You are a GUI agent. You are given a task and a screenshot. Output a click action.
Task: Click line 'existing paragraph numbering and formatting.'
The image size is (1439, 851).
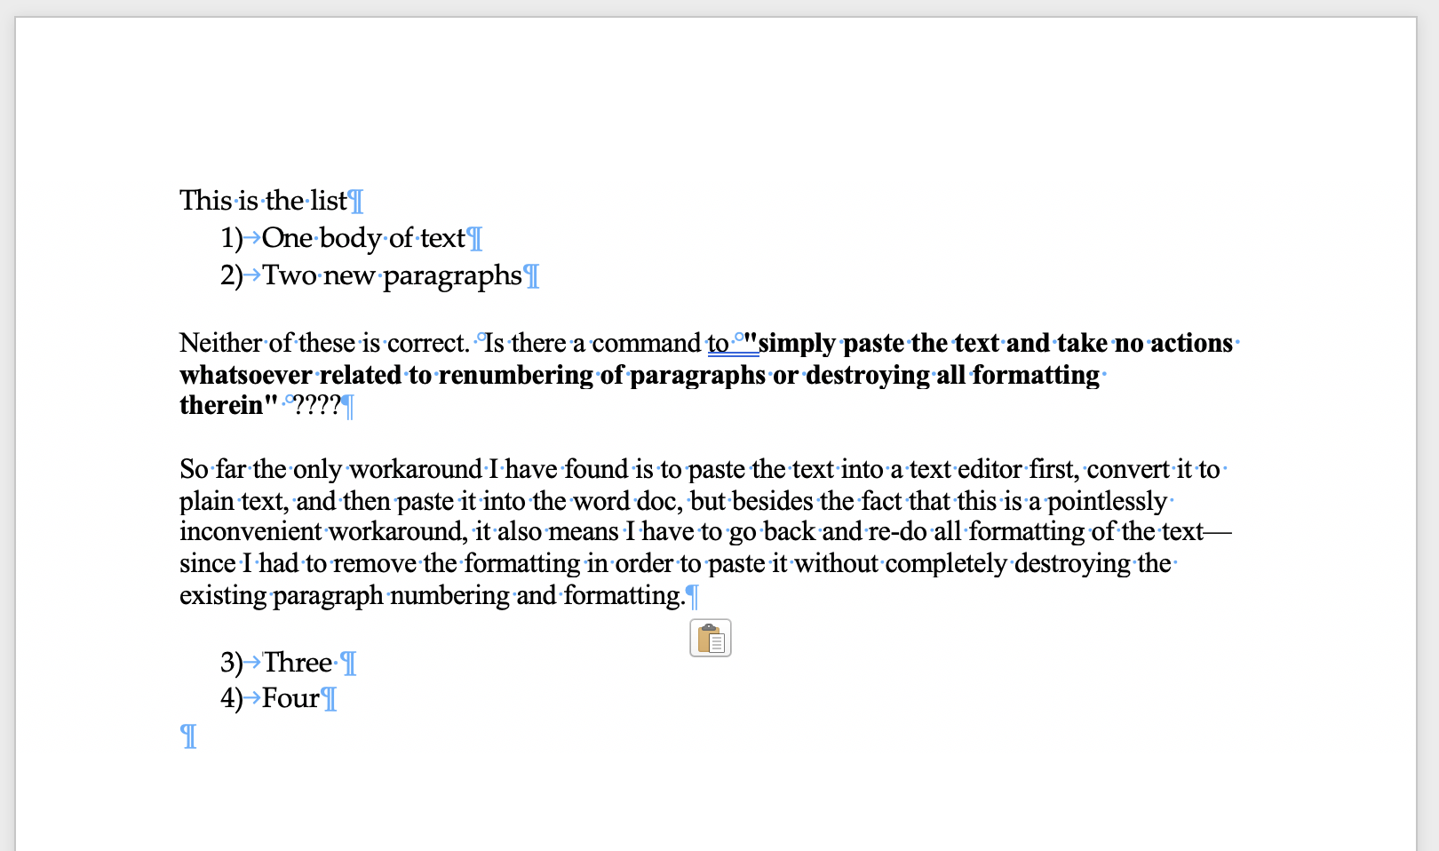tap(433, 595)
